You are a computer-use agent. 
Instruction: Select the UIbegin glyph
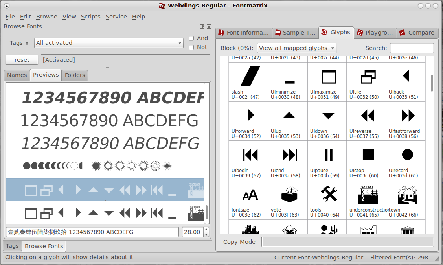[x=248, y=160]
